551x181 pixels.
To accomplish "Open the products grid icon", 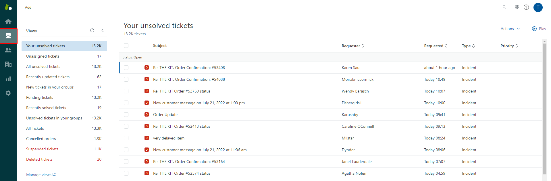I will (x=517, y=7).
